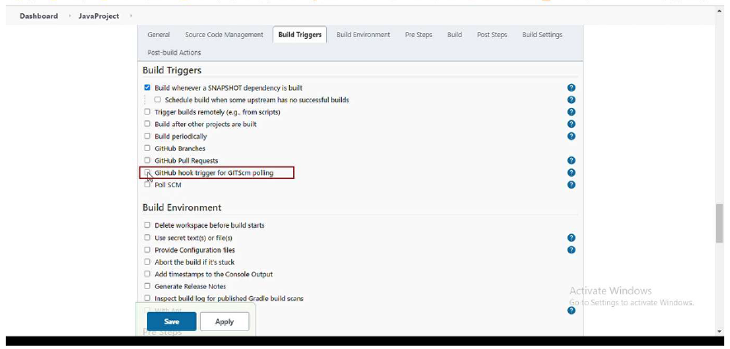The width and height of the screenshot is (730, 349).
Task: Open help icon for Trigger builds remotely
Action: click(571, 111)
